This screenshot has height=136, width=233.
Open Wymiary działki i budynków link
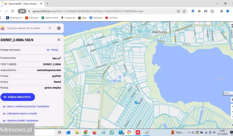[x=22, y=120]
